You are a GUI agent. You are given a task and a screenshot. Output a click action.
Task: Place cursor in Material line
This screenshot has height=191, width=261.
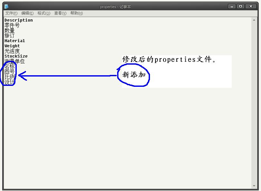(x=15, y=41)
